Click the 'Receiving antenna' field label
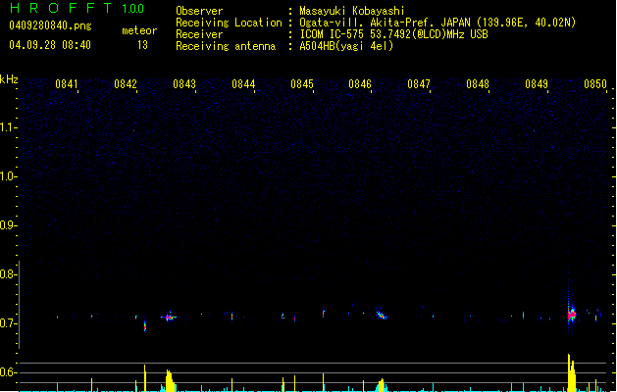617x392 pixels. (226, 46)
